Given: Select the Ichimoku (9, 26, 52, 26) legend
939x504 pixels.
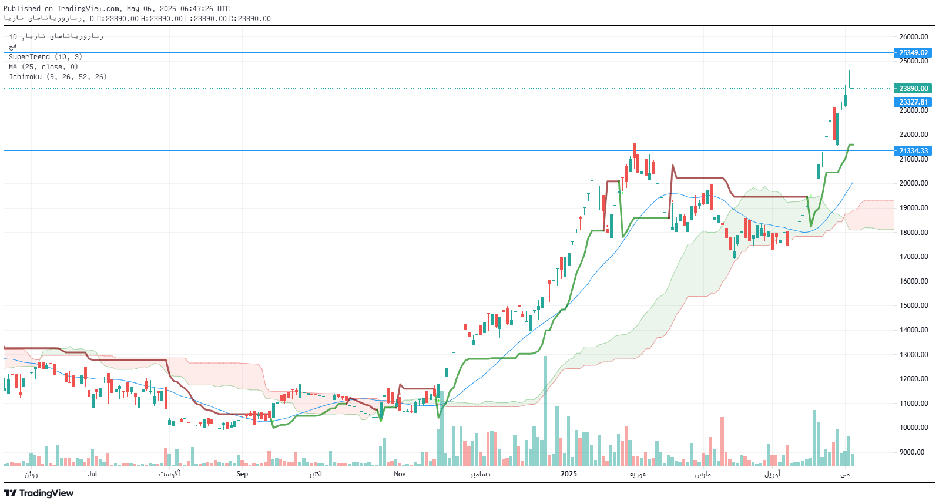Looking at the screenshot, I should (58, 77).
